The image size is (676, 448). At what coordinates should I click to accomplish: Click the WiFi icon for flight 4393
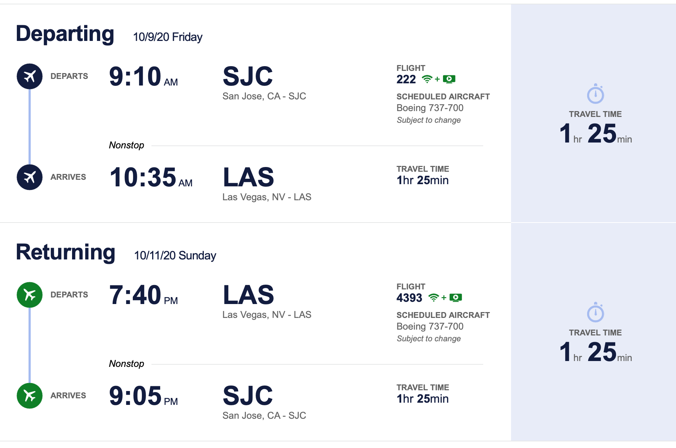[x=433, y=297]
